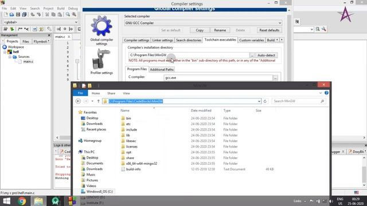Click the Code::Blocks taskbar icon
Viewport: 367px width, 206px height.
pos(72,201)
